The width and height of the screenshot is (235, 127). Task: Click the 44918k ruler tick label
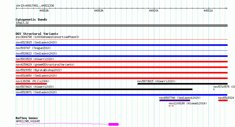(44, 11)
